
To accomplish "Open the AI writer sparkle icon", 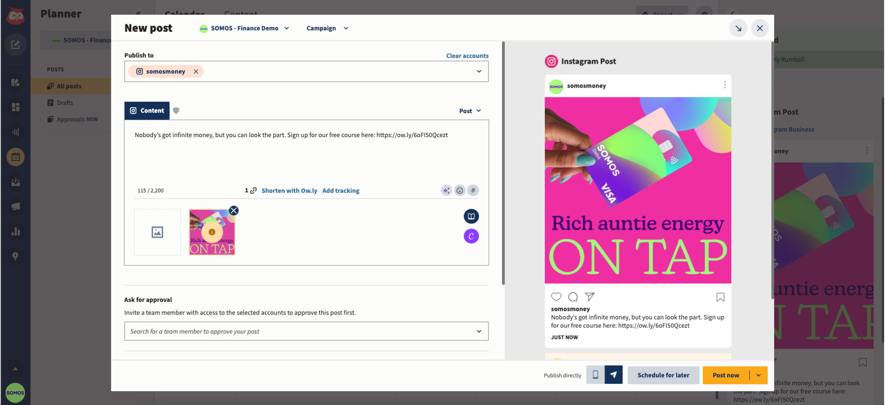I will [446, 190].
